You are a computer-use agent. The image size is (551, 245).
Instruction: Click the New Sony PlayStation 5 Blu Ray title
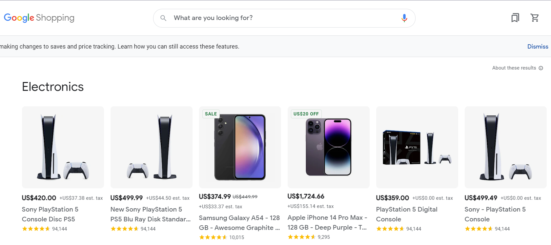click(x=151, y=214)
